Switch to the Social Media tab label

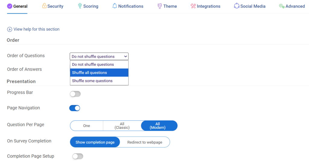click(x=253, y=6)
